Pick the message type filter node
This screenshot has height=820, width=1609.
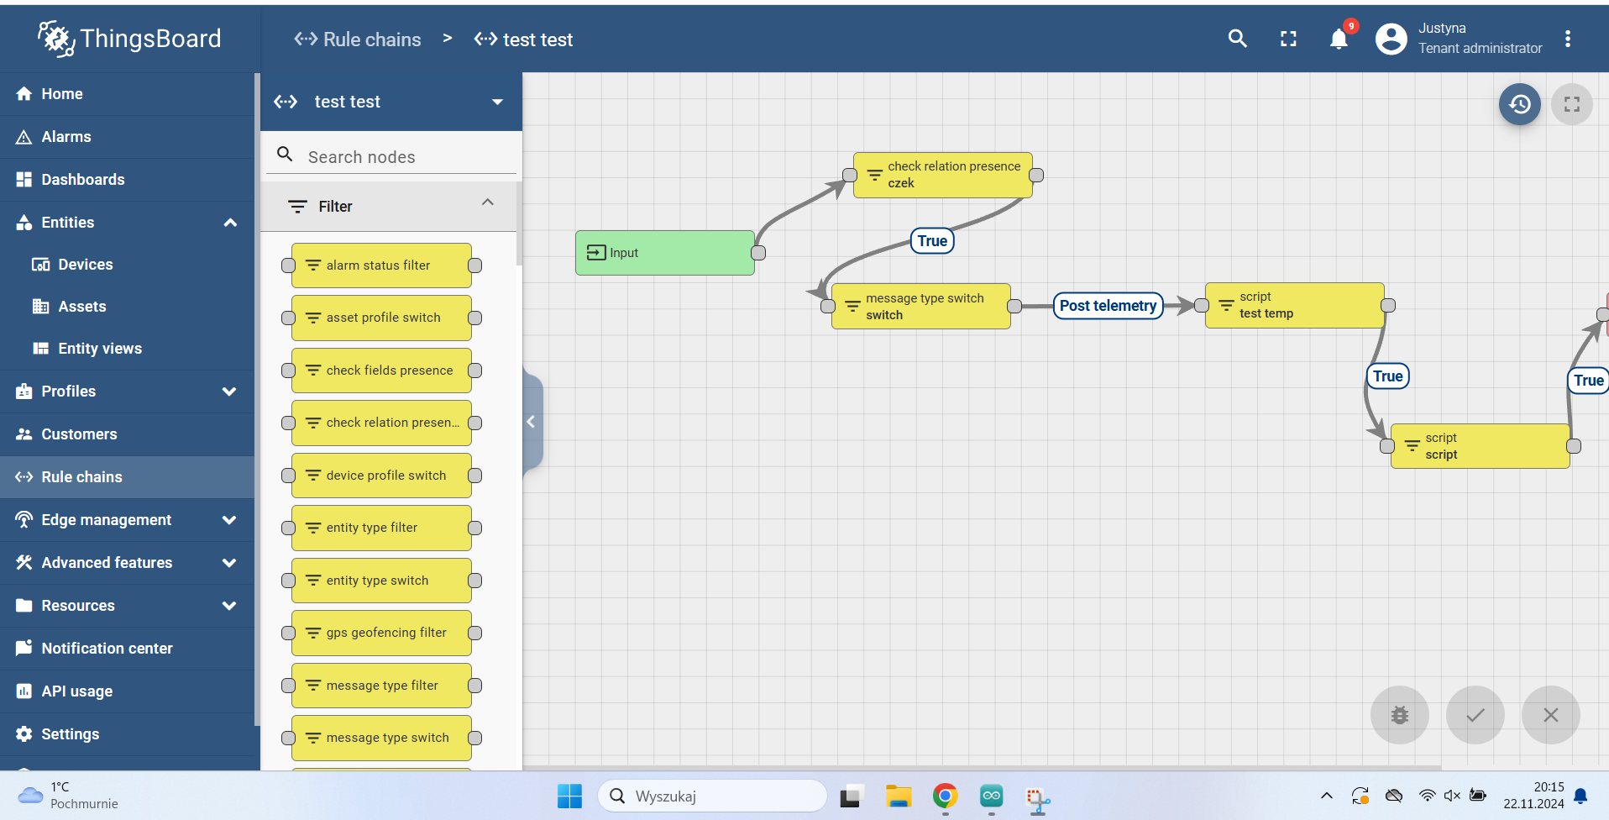[x=381, y=686]
